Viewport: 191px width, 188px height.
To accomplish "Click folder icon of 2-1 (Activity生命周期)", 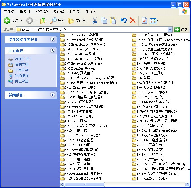I will pyautogui.click(x=62, y=35).
